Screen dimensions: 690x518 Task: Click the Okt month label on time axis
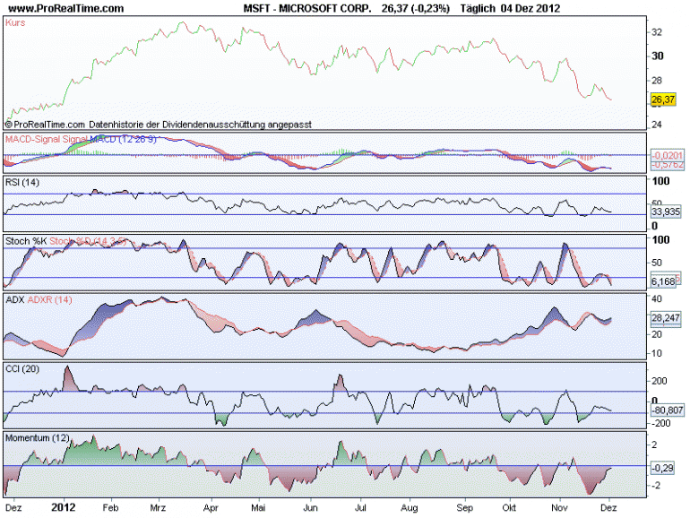pos(509,507)
